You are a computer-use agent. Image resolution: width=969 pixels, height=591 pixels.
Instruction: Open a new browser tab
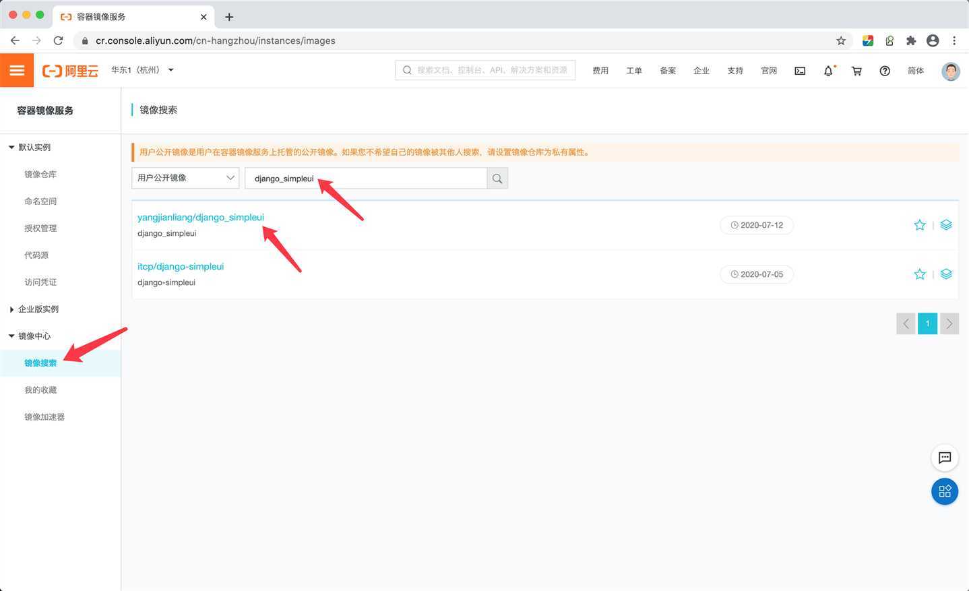point(229,17)
